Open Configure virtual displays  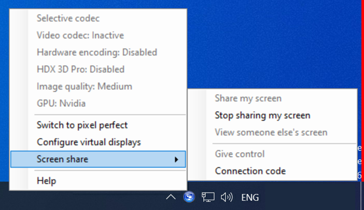click(x=89, y=142)
